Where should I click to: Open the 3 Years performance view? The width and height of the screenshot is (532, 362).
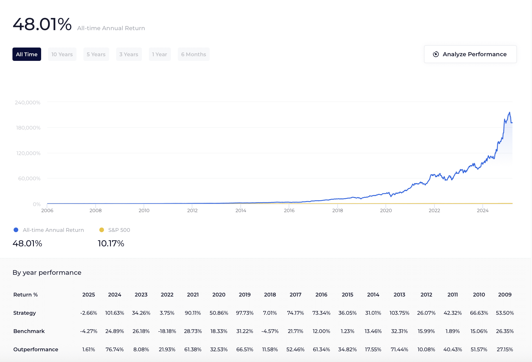[x=129, y=54]
